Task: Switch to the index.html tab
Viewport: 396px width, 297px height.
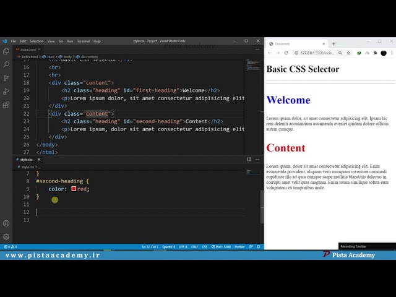Action: pyautogui.click(x=28, y=49)
